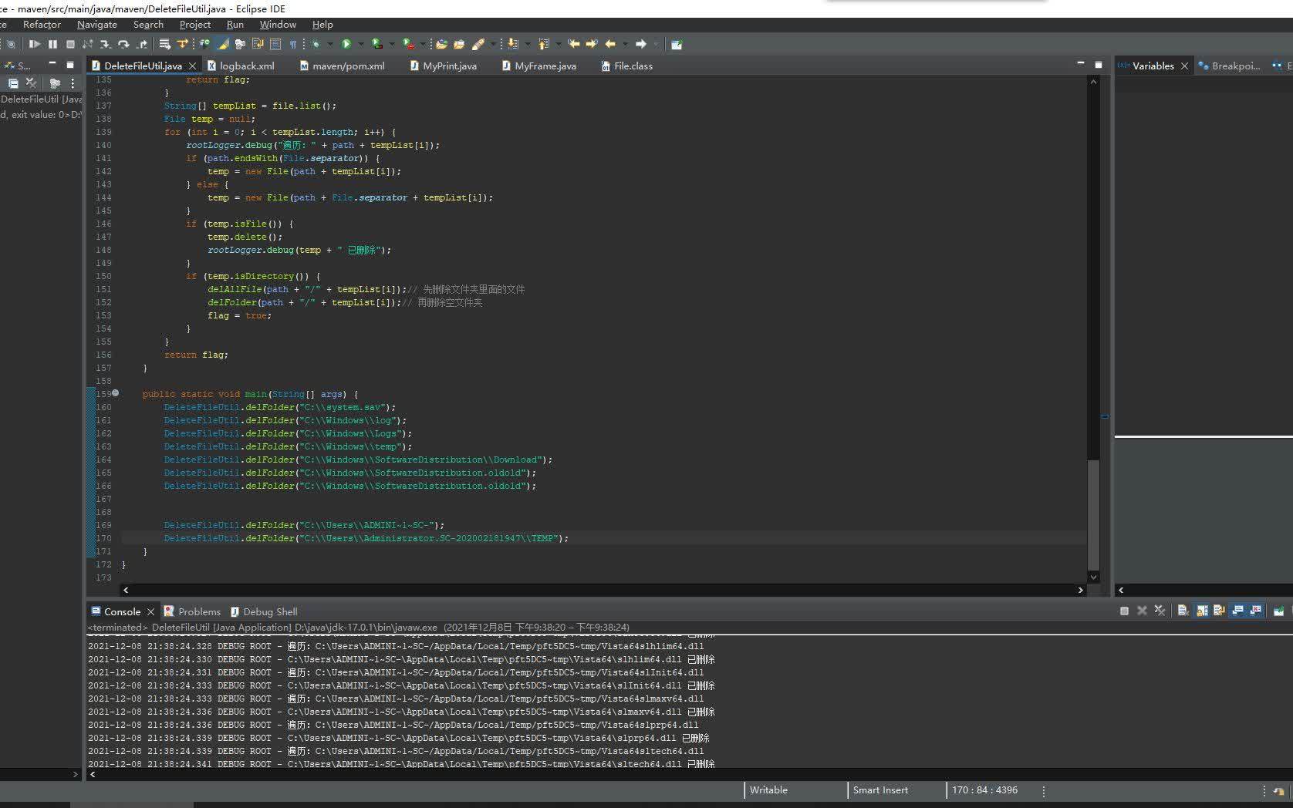Screen dimensions: 1293x808
Task: Collapse the main method at line 159
Action: [x=116, y=393]
